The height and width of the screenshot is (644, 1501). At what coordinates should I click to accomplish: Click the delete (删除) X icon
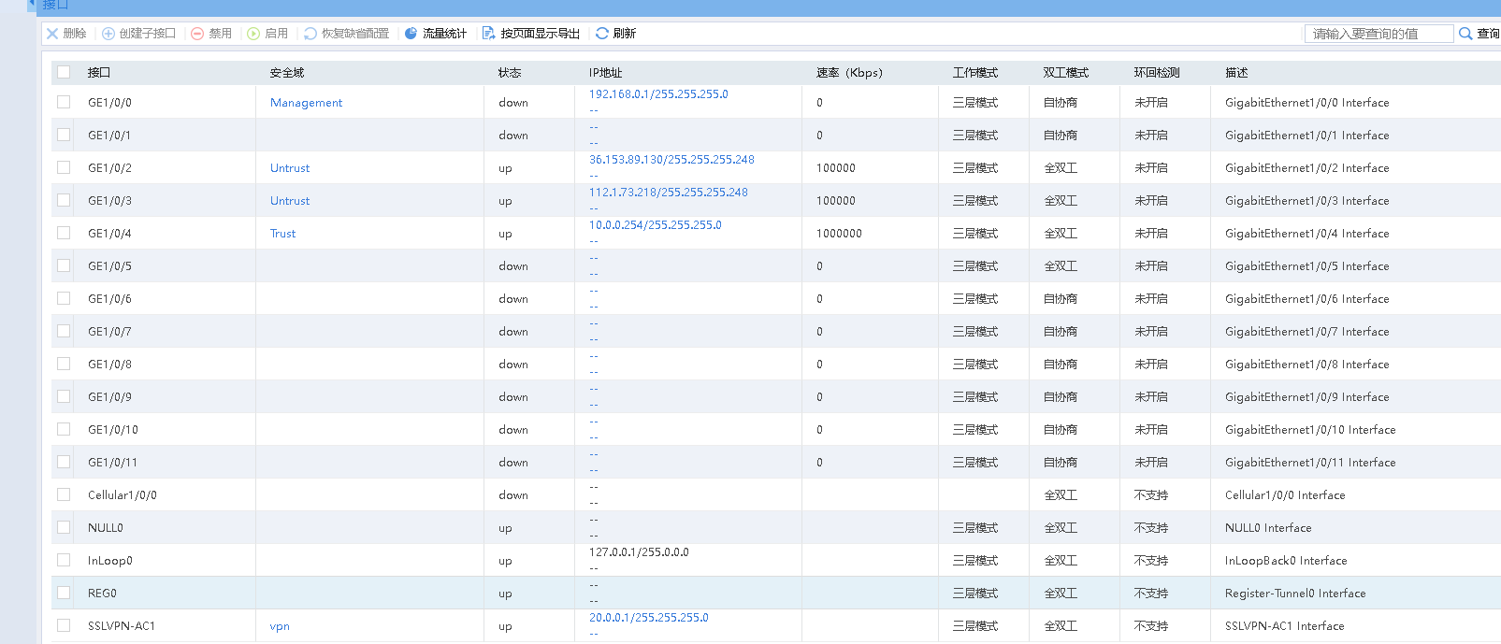point(52,34)
